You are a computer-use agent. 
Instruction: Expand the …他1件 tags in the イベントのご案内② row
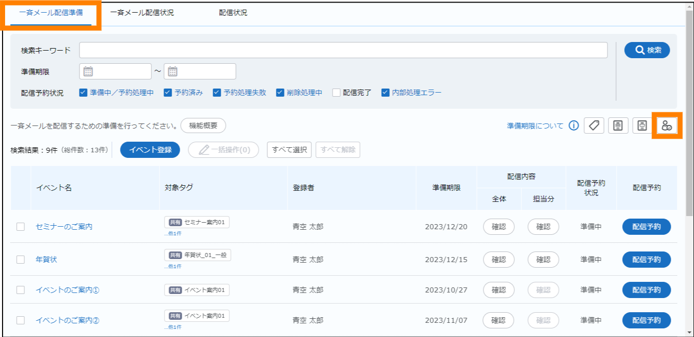tap(173, 327)
